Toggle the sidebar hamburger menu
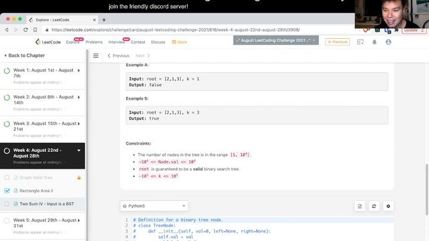The image size is (429, 241). [96, 56]
